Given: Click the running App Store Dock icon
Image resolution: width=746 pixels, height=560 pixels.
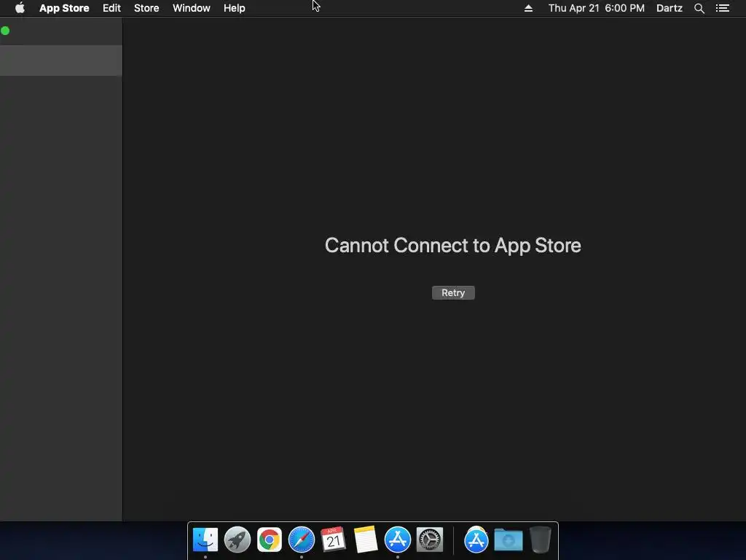Looking at the screenshot, I should 398,540.
